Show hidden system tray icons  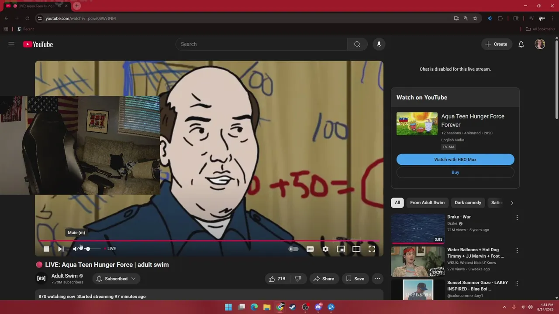point(504,307)
